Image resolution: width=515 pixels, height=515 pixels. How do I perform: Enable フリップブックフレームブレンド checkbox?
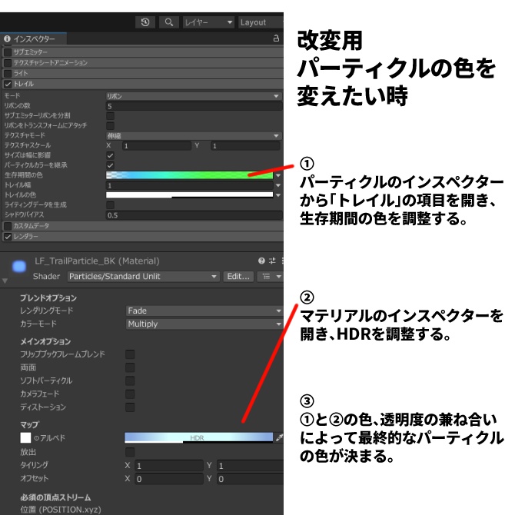click(130, 354)
